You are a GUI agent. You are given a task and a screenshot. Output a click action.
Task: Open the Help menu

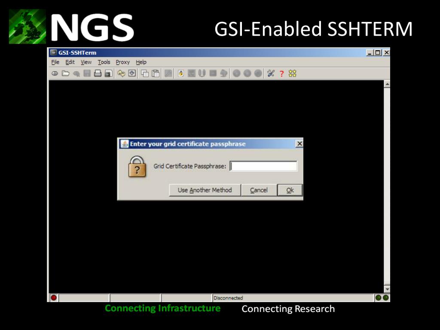point(141,62)
